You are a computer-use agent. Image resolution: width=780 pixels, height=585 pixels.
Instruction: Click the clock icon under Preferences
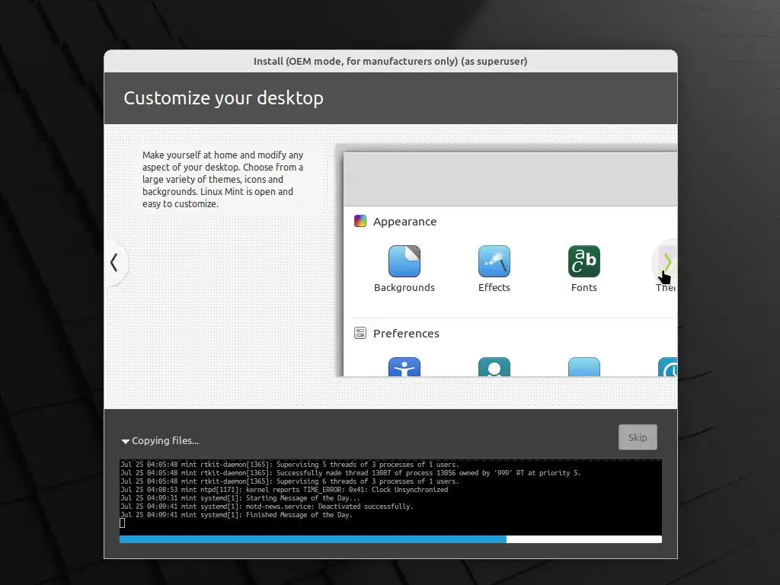tap(668, 367)
